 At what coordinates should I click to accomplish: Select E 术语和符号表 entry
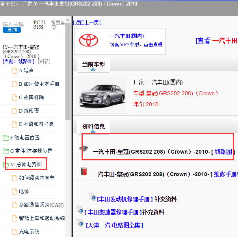coord(36,124)
